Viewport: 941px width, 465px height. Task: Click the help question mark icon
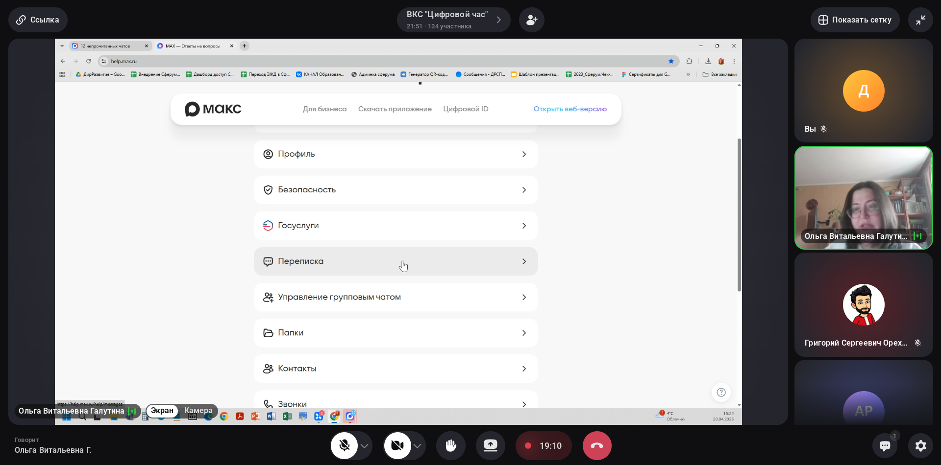pyautogui.click(x=721, y=392)
